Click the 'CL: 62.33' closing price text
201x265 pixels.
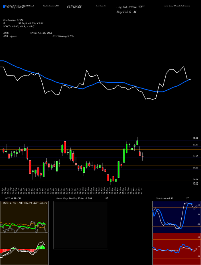click(75, 7)
